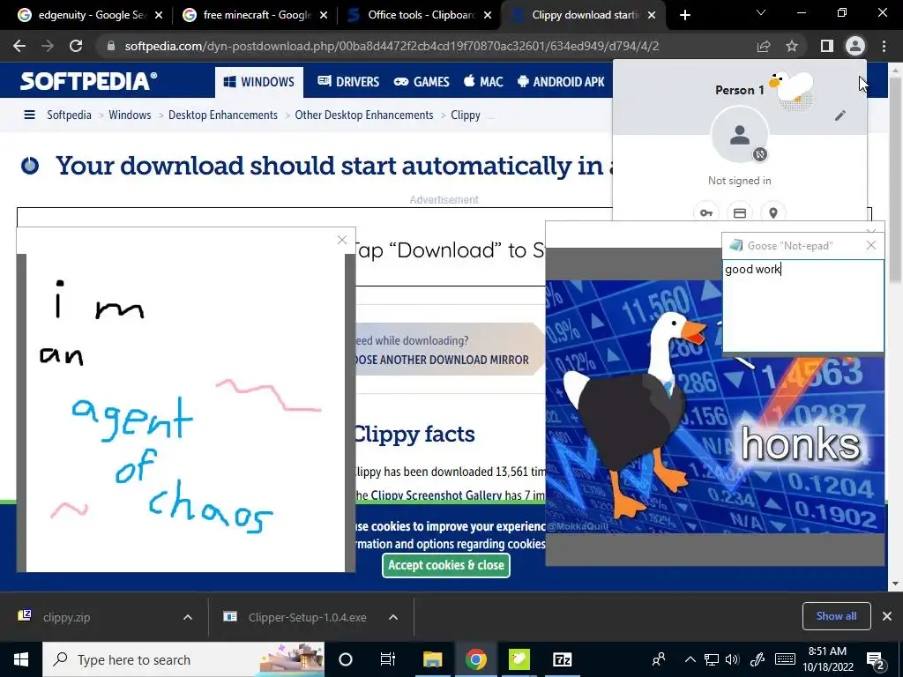Image resolution: width=903 pixels, height=677 pixels.
Task: Open 7-Zip from the taskbar
Action: [x=562, y=659]
